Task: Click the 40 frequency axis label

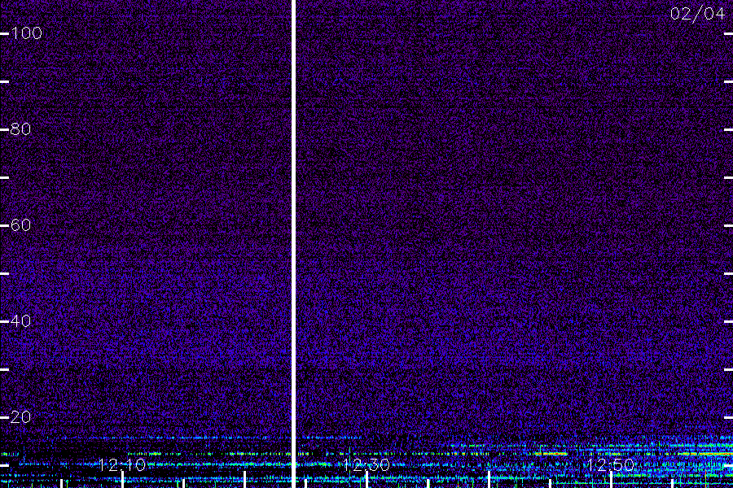Action: click(x=20, y=321)
